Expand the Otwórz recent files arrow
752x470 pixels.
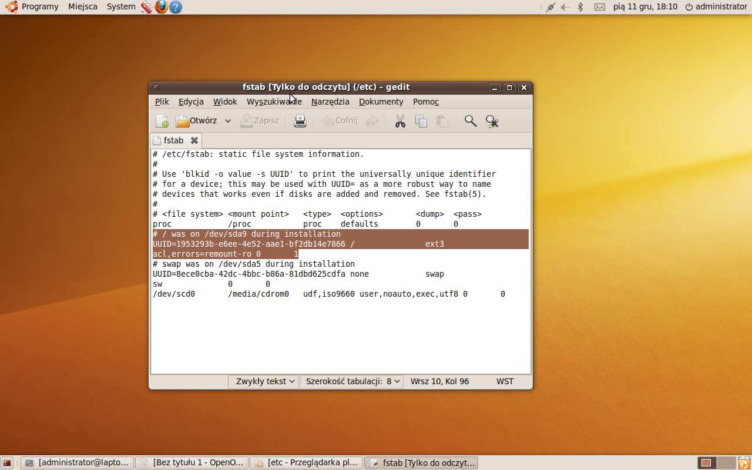click(x=228, y=121)
